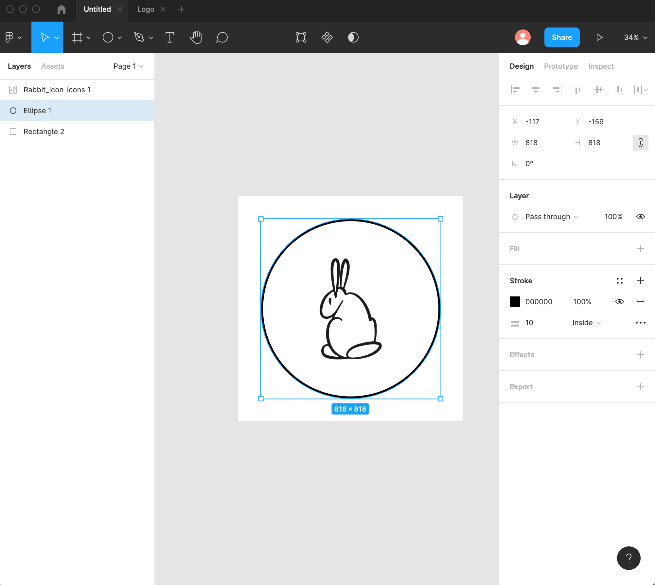Expand the 34% zoom dropdown
This screenshot has height=585, width=655.
coord(635,37)
